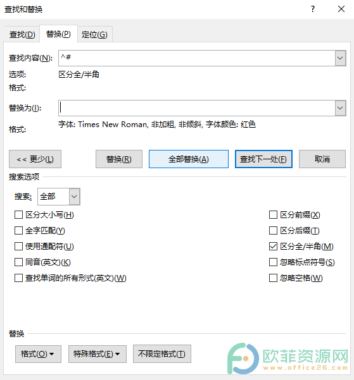
Task: Enable 区分大小写(H) checkbox
Action: coord(19,215)
